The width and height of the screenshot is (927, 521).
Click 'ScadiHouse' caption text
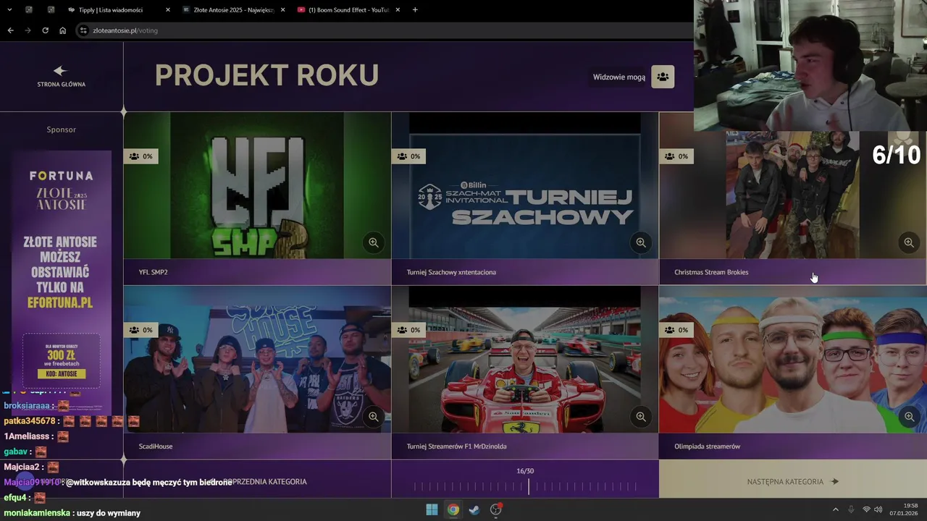156,446
